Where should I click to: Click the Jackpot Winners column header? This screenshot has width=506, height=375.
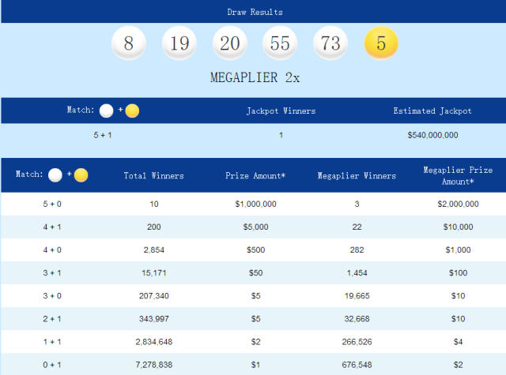pos(281,111)
